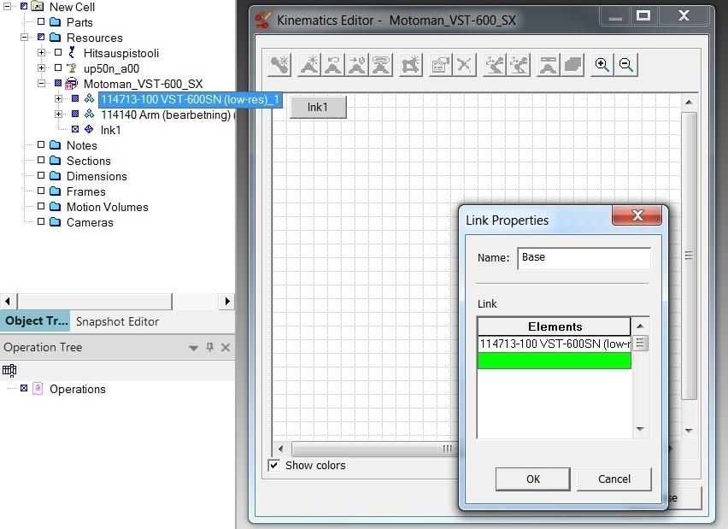Click the up50n_a00 robot icon
Image resolution: width=728 pixels, height=529 pixels.
pos(72,68)
